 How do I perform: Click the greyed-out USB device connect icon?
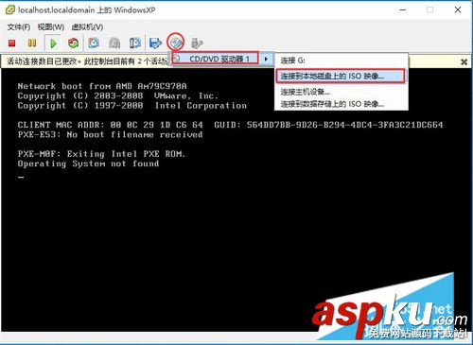coord(197,43)
